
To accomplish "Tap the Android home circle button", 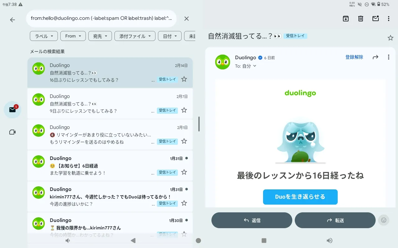I will (198, 240).
